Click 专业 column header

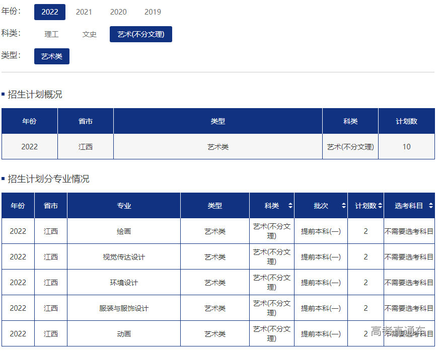(124, 206)
